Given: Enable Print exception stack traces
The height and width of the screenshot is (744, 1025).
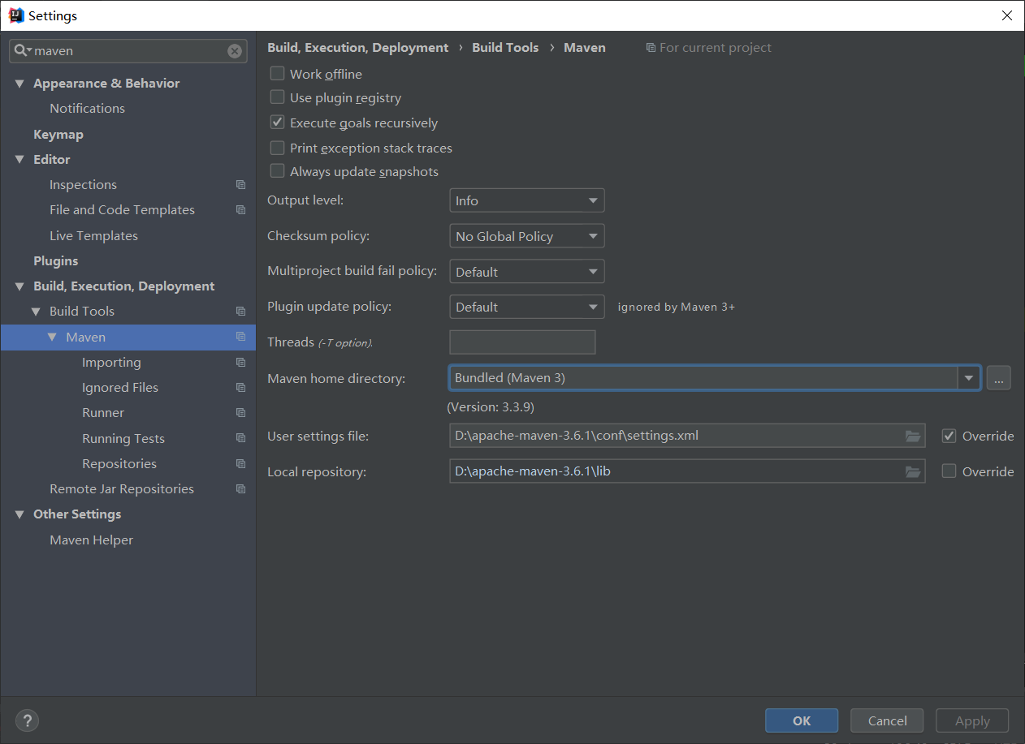Looking at the screenshot, I should [x=278, y=148].
